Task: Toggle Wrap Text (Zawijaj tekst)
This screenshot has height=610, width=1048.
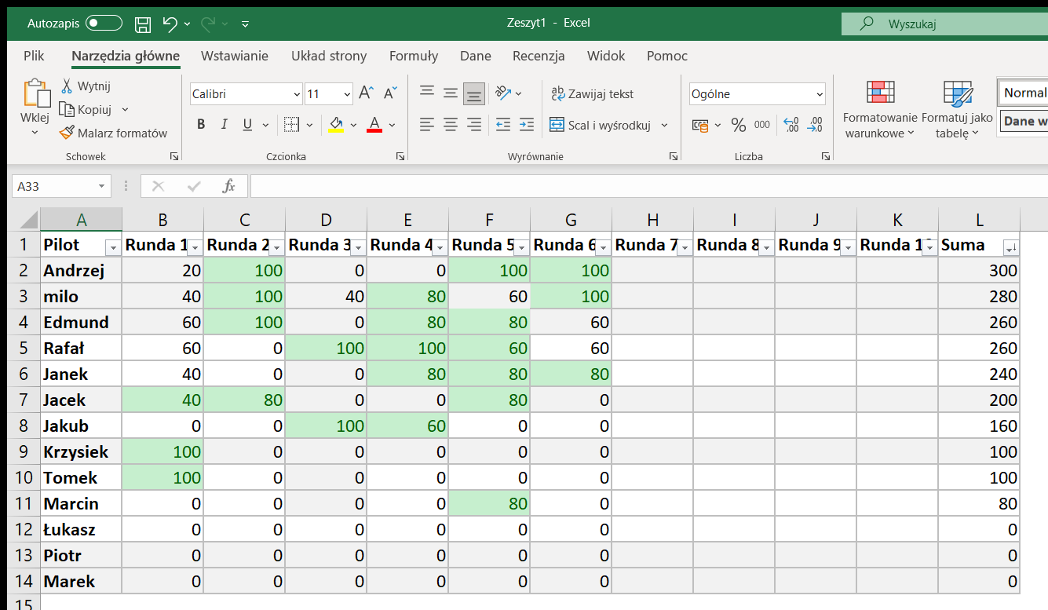Action: 593,93
